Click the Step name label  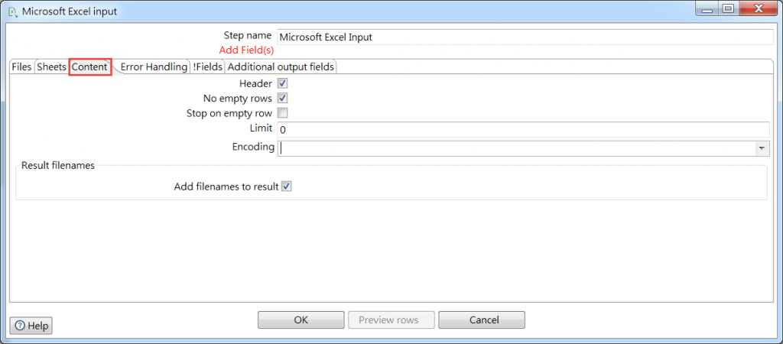coord(248,35)
